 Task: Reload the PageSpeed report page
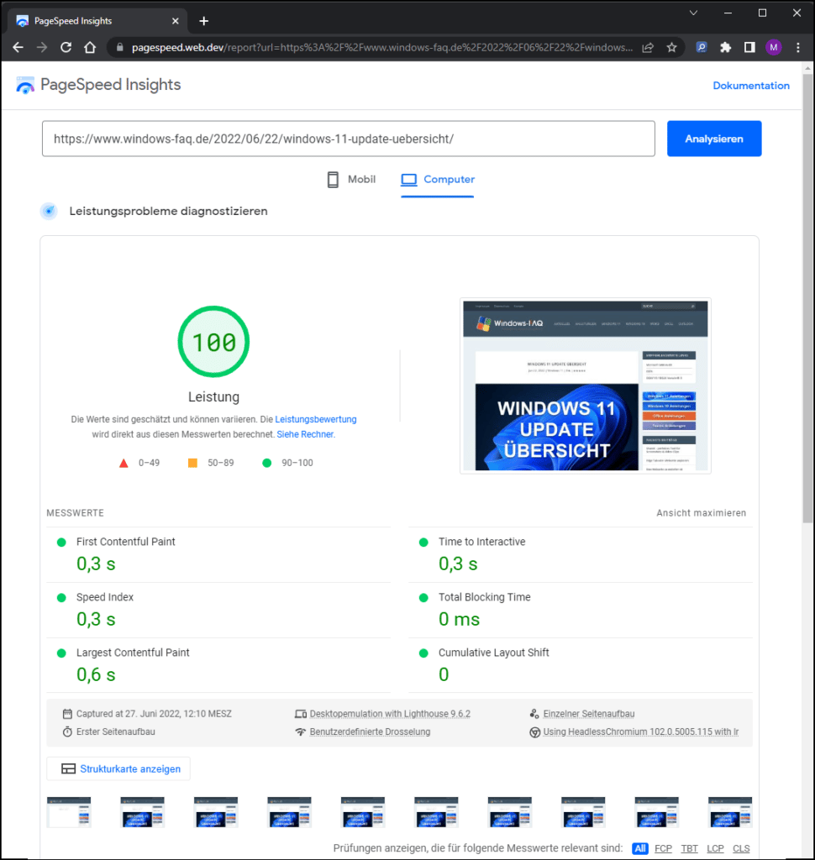[66, 47]
